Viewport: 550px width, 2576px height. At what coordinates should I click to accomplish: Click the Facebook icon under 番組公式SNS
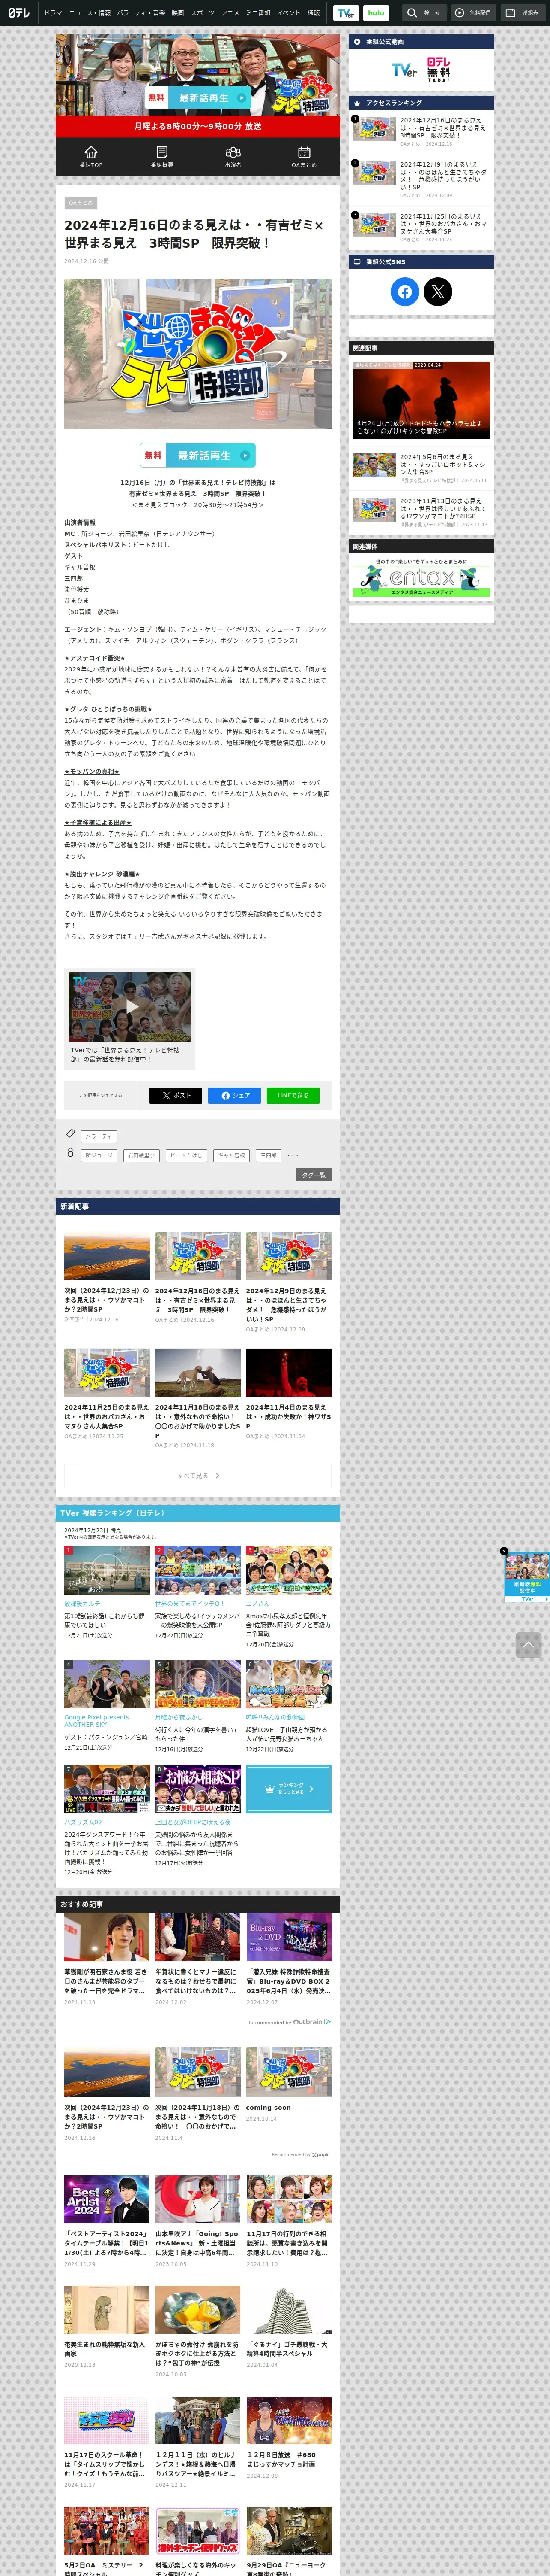[x=404, y=291]
